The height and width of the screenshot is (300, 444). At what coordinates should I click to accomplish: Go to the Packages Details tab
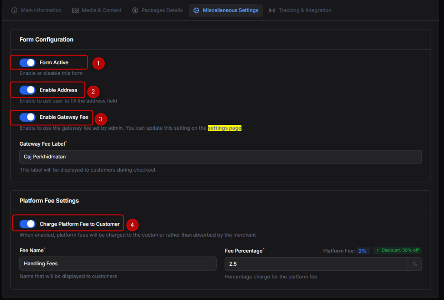pyautogui.click(x=157, y=10)
